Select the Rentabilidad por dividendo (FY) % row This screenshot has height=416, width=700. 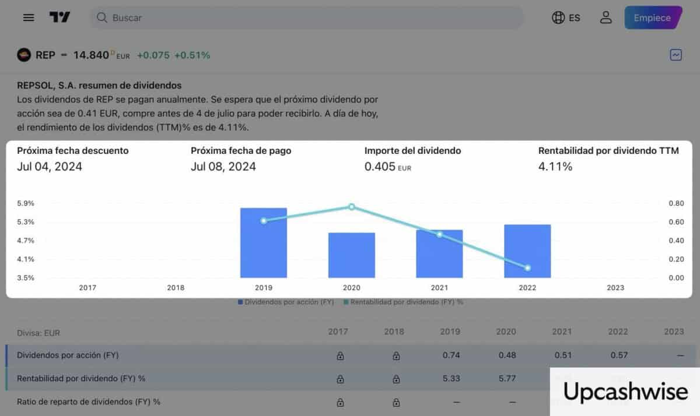pyautogui.click(x=350, y=379)
